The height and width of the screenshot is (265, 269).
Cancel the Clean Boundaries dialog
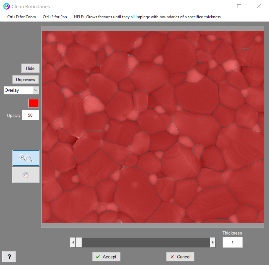(x=180, y=257)
